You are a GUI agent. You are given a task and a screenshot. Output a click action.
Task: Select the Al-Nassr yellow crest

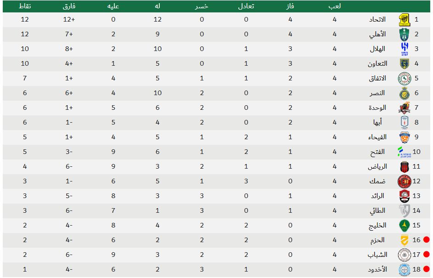[x=405, y=93]
